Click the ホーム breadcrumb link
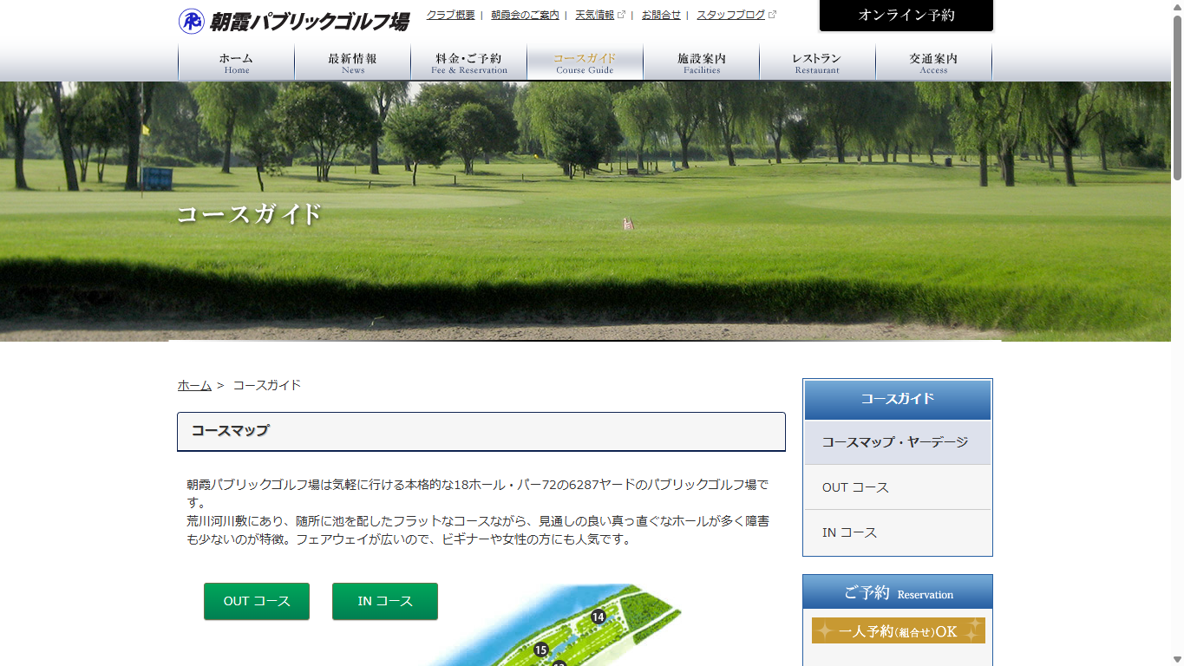The height and width of the screenshot is (666, 1184). coord(194,385)
